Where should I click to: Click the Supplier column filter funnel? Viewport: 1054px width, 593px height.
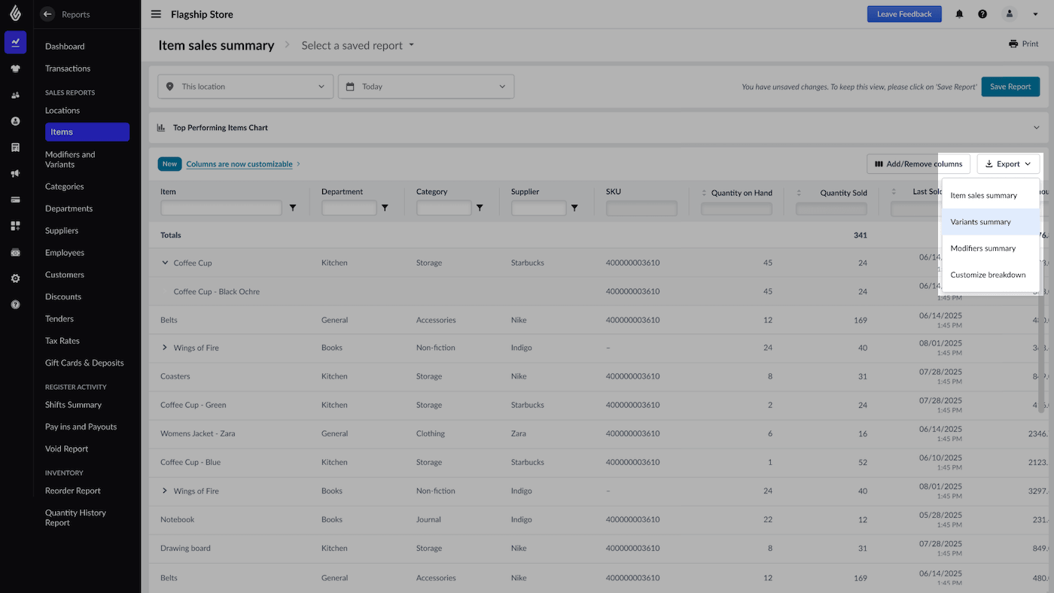tap(574, 208)
